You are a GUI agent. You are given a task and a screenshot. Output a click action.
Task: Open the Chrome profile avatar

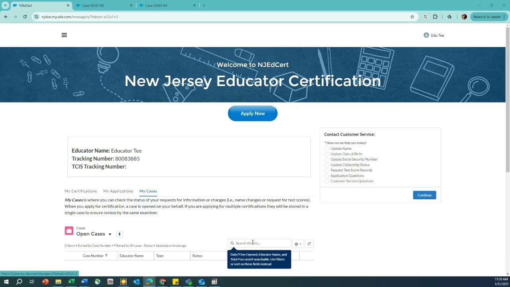[464, 17]
